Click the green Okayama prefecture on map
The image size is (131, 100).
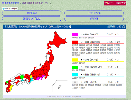pyautogui.click(x=22, y=77)
